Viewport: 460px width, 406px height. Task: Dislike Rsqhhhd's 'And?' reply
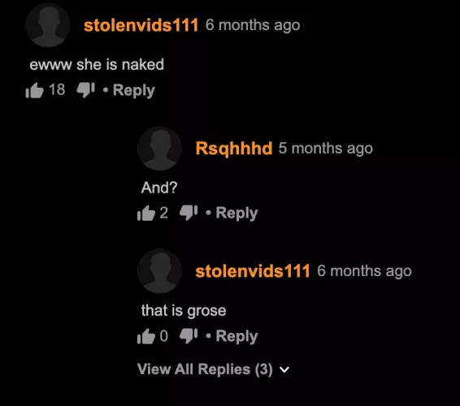189,213
